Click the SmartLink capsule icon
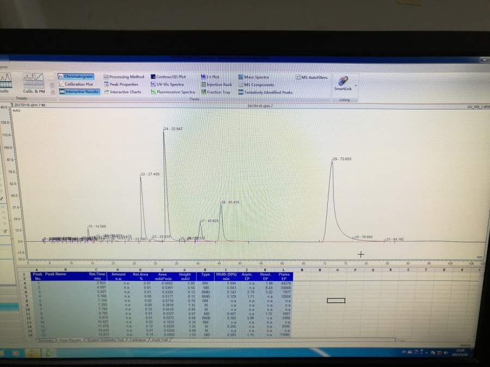Image resolution: width=490 pixels, height=367 pixels. click(x=343, y=81)
